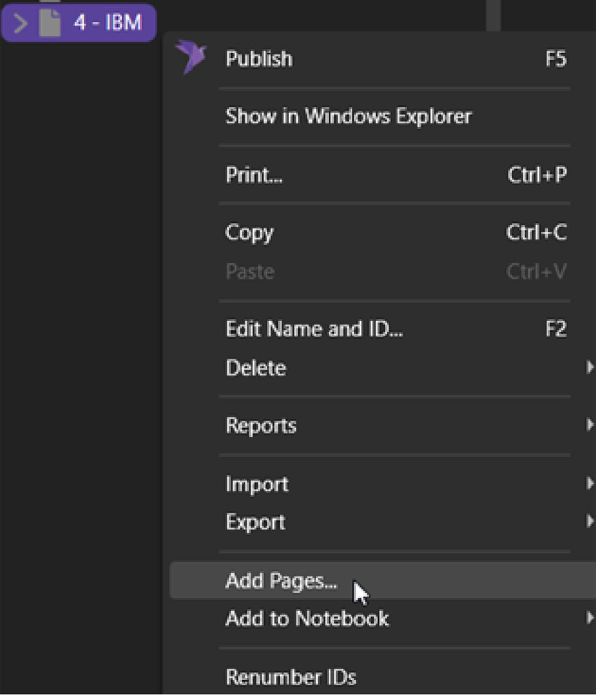Click the arrow beside Import
The width and height of the screenshot is (596, 695).
click(589, 484)
